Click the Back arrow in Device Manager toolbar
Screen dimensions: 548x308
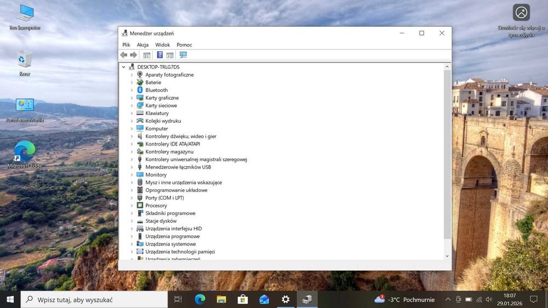coord(123,55)
